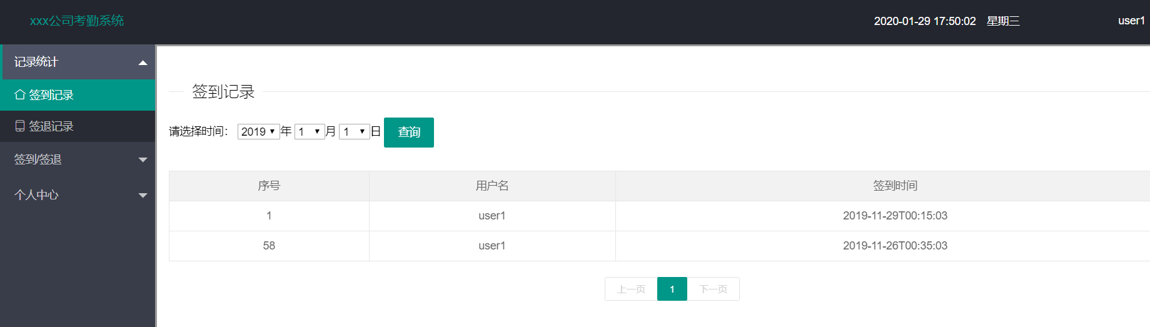1150x327 pixels.
Task: Click the 用户名 column header
Action: 492,186
